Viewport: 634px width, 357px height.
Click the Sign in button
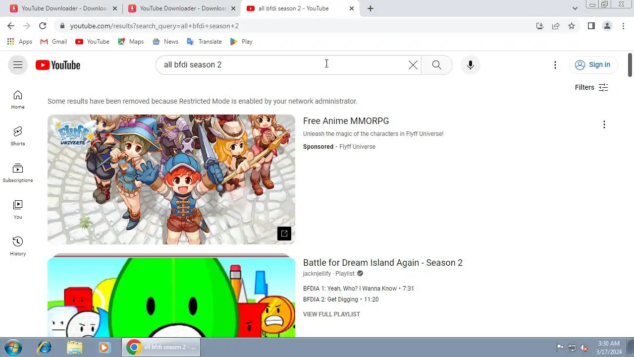[593, 65]
